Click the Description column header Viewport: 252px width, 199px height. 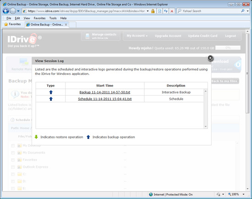(x=176, y=85)
